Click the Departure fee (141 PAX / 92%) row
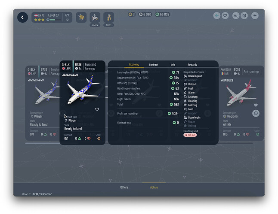The height and width of the screenshot is (214, 278). pos(148,78)
